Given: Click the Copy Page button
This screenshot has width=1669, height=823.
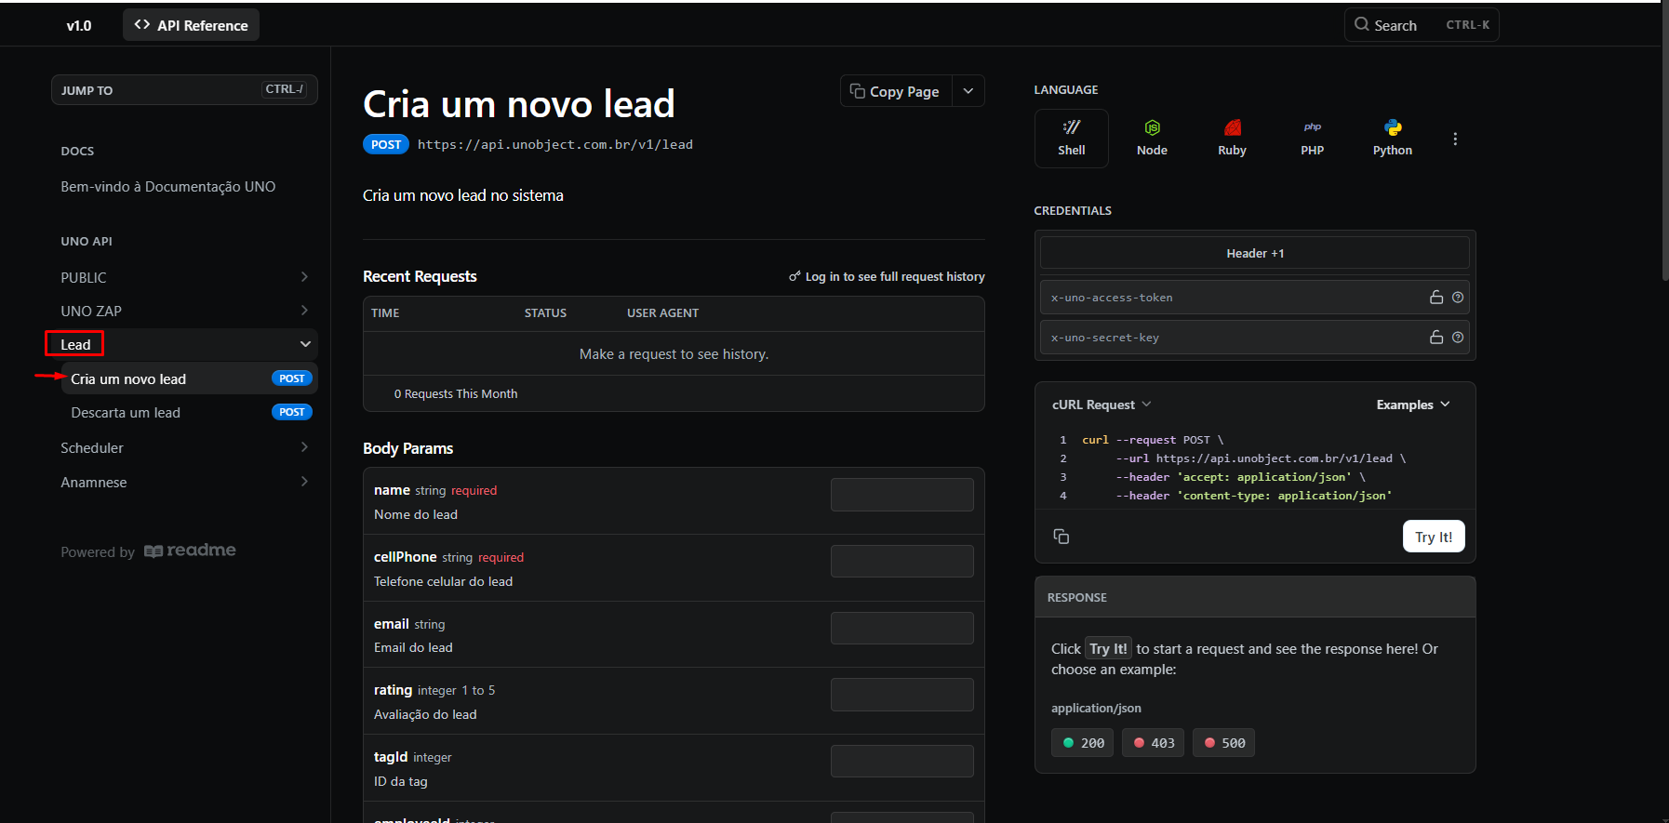Looking at the screenshot, I should [x=896, y=91].
